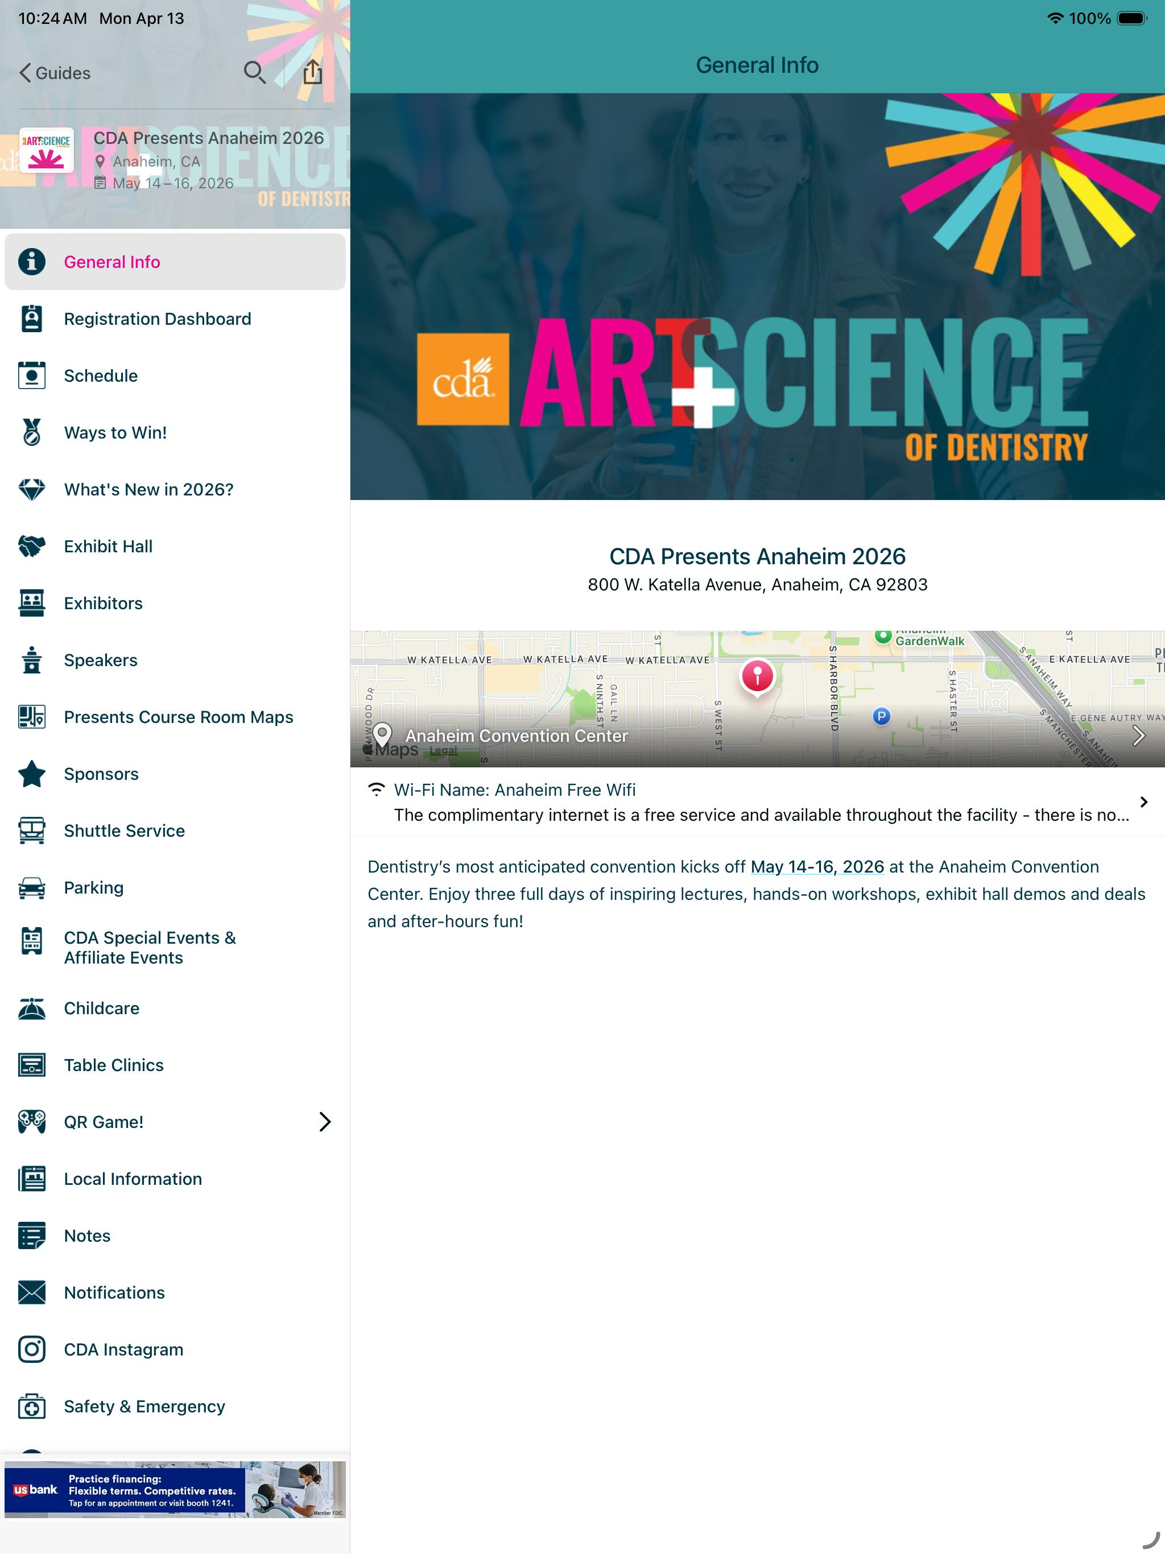Open the Local Information menu item
Viewport: 1165px width, 1554px height.
[175, 1178]
